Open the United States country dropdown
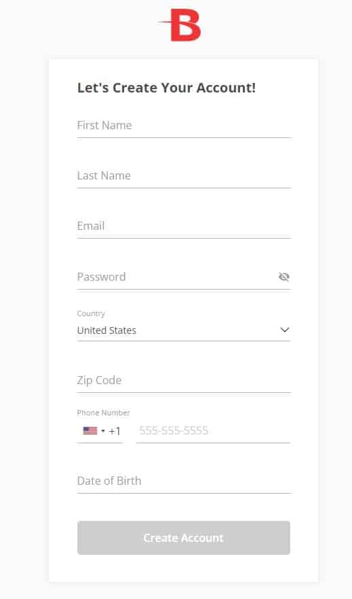 click(184, 330)
